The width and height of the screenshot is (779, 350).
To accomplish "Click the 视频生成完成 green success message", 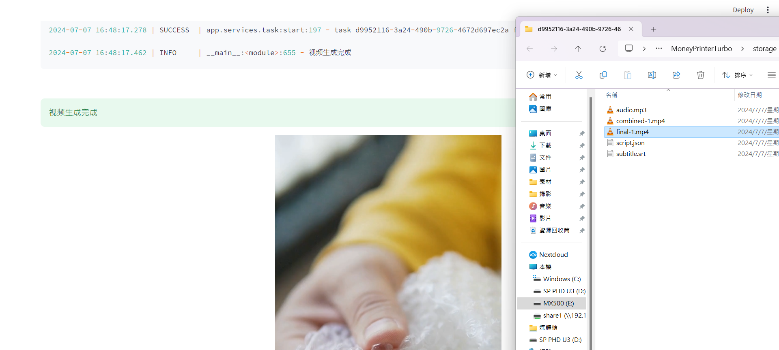I will pos(278,113).
